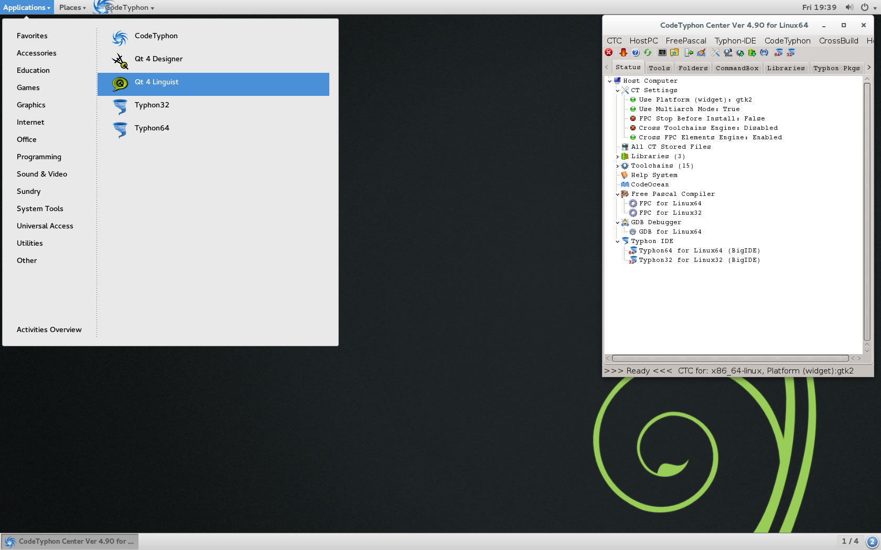Click the Fri 19:39 clock
881x550 pixels.
[x=819, y=7]
